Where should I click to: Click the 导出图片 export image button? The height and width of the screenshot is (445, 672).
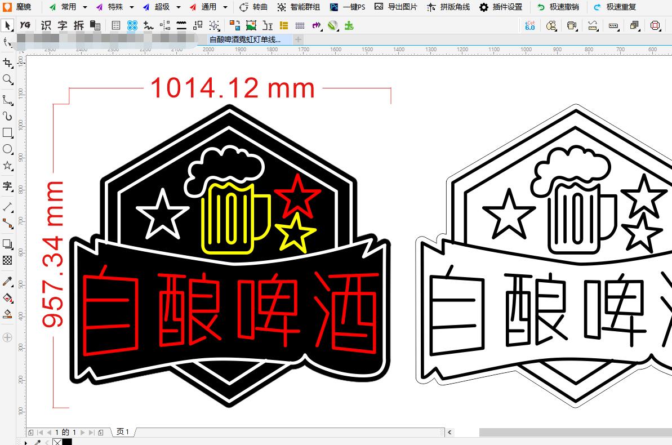(396, 7)
